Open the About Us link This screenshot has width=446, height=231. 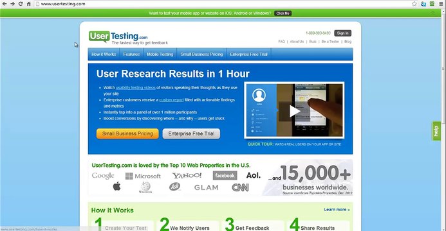(x=297, y=41)
